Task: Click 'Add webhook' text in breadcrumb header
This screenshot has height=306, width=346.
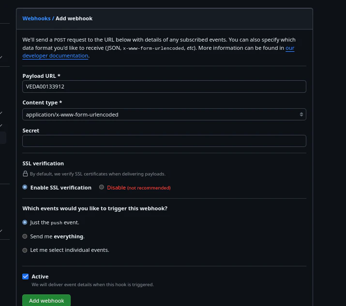Action: [74, 18]
